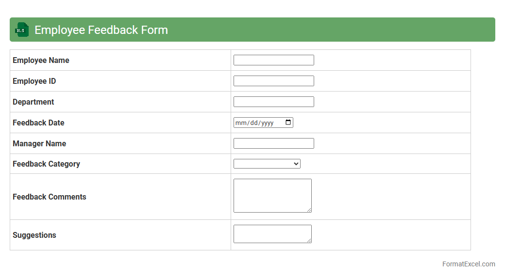505x278 pixels.
Task: Click into the Employee ID input box
Action: (273, 81)
